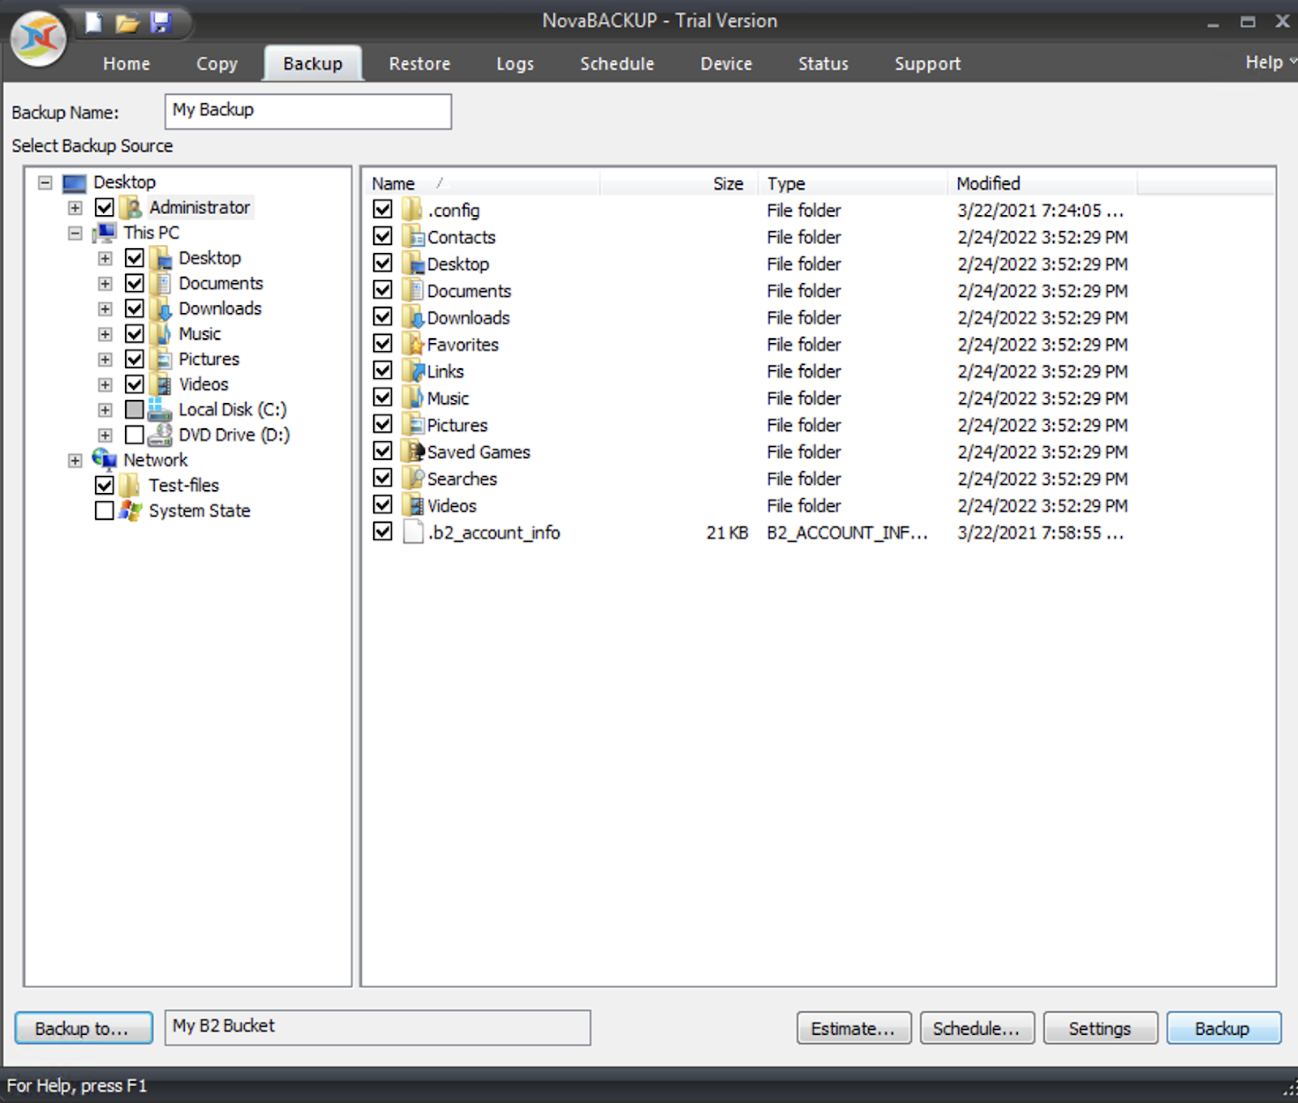
Task: Expand the Videos node under This PC
Action: 105,384
